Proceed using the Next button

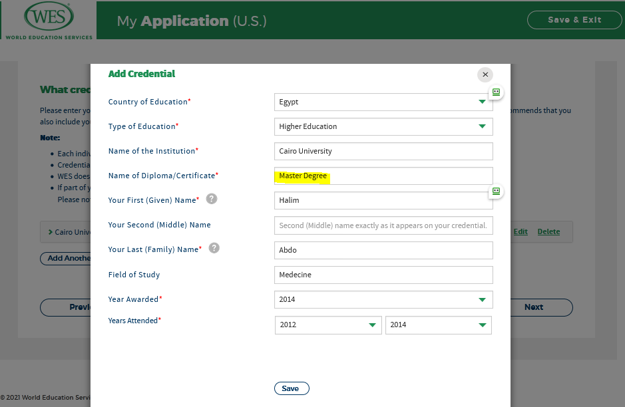point(533,307)
